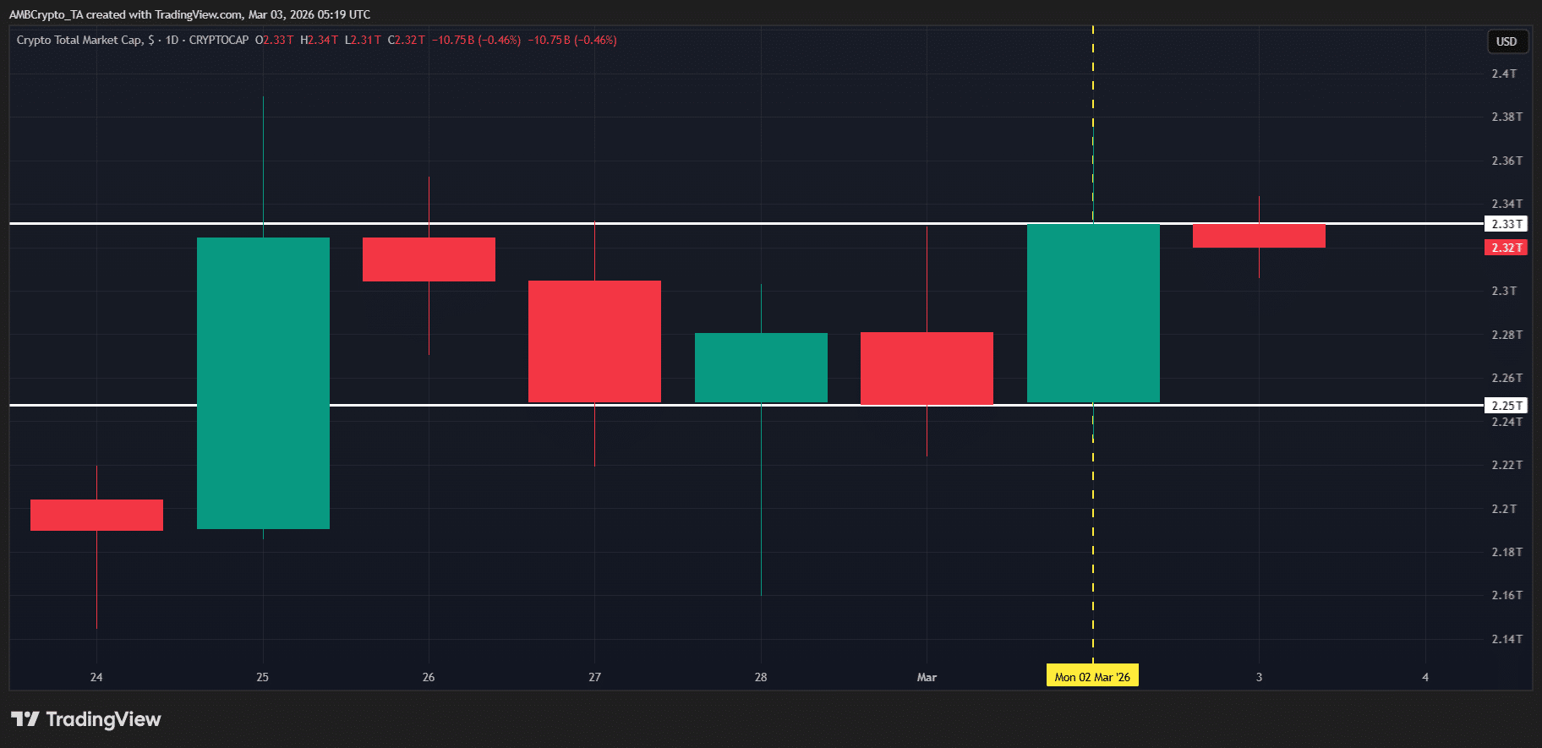Open the USD currency selector

1506,41
